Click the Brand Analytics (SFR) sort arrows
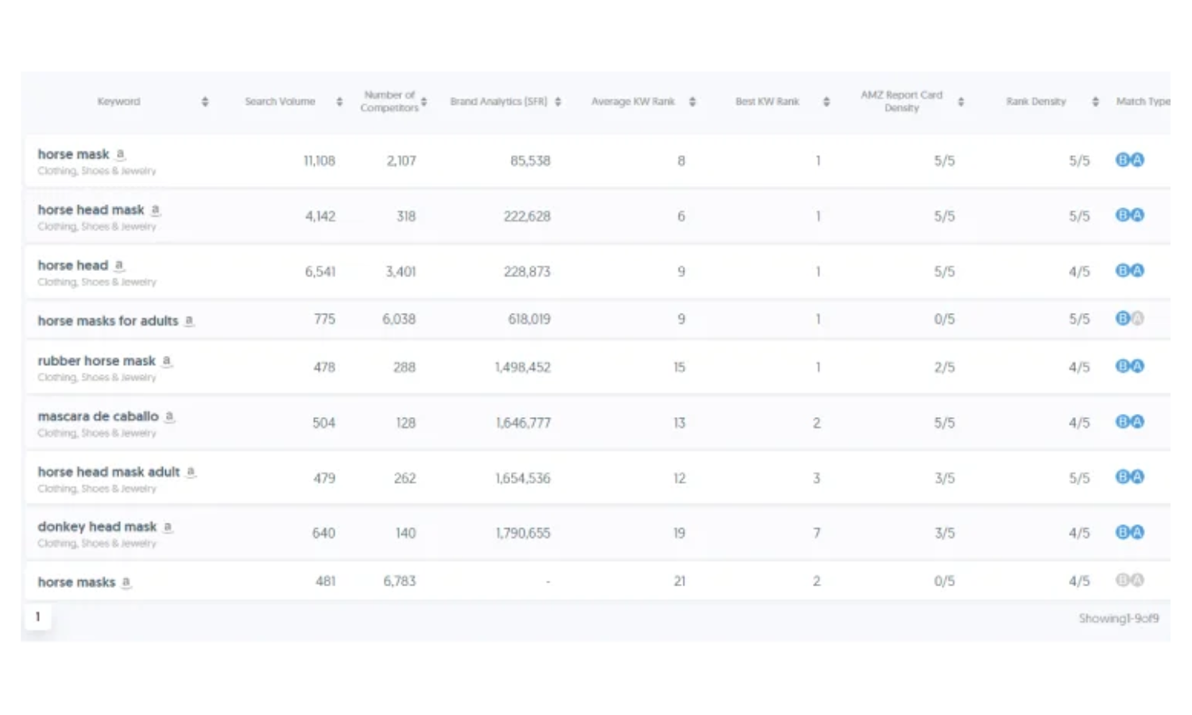 [557, 101]
